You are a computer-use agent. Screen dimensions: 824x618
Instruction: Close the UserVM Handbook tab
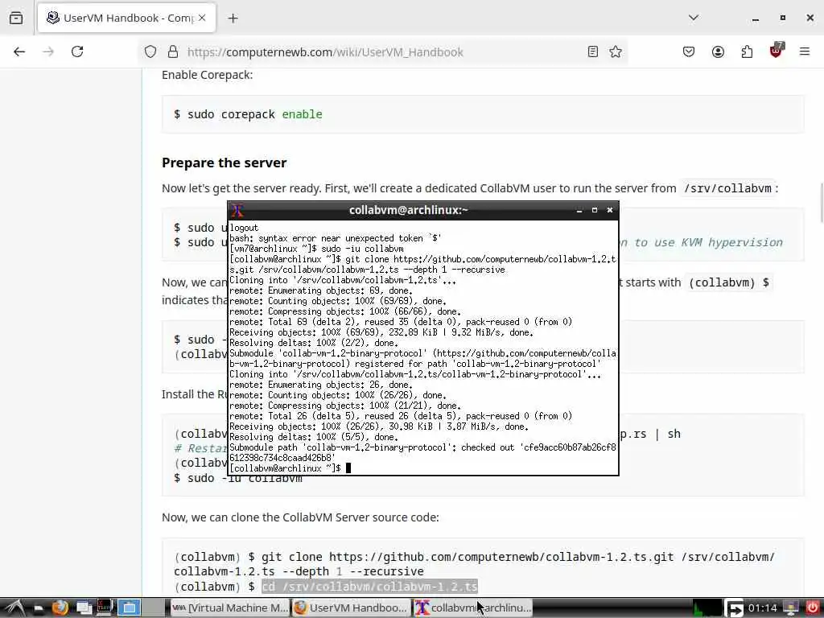pos(202,18)
